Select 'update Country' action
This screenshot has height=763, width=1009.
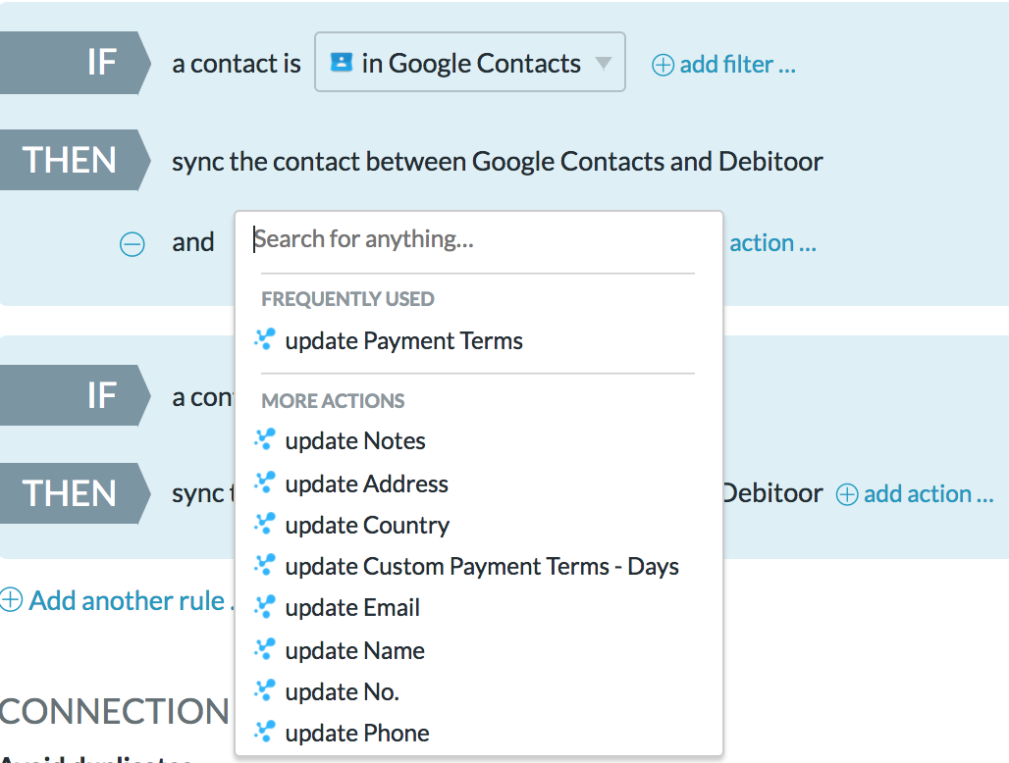tap(367, 526)
